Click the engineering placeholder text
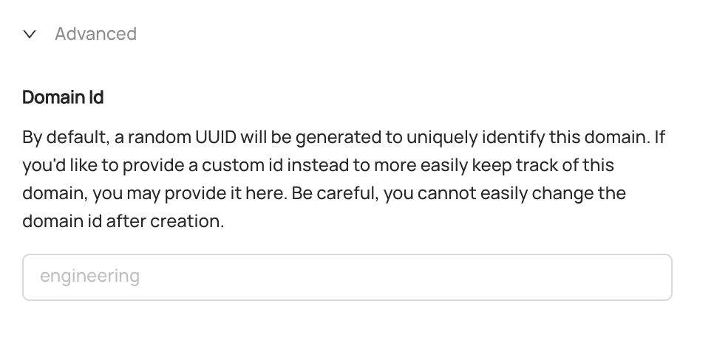This screenshot has height=354, width=714. pos(89,277)
